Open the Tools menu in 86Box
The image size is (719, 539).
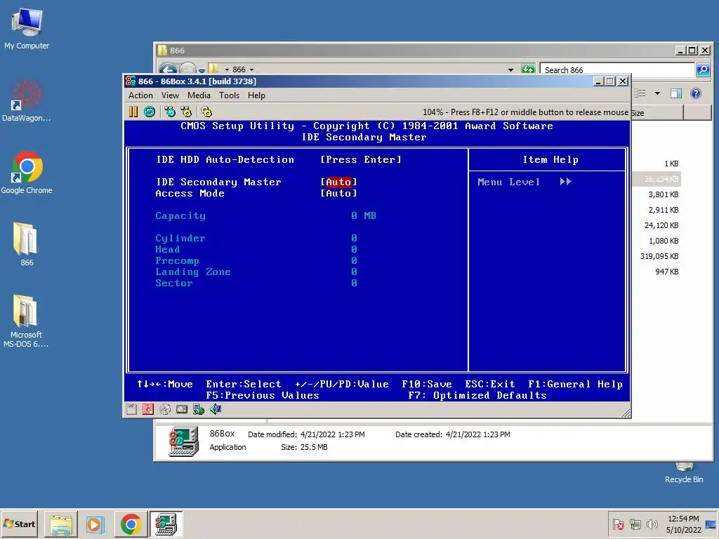pos(229,95)
